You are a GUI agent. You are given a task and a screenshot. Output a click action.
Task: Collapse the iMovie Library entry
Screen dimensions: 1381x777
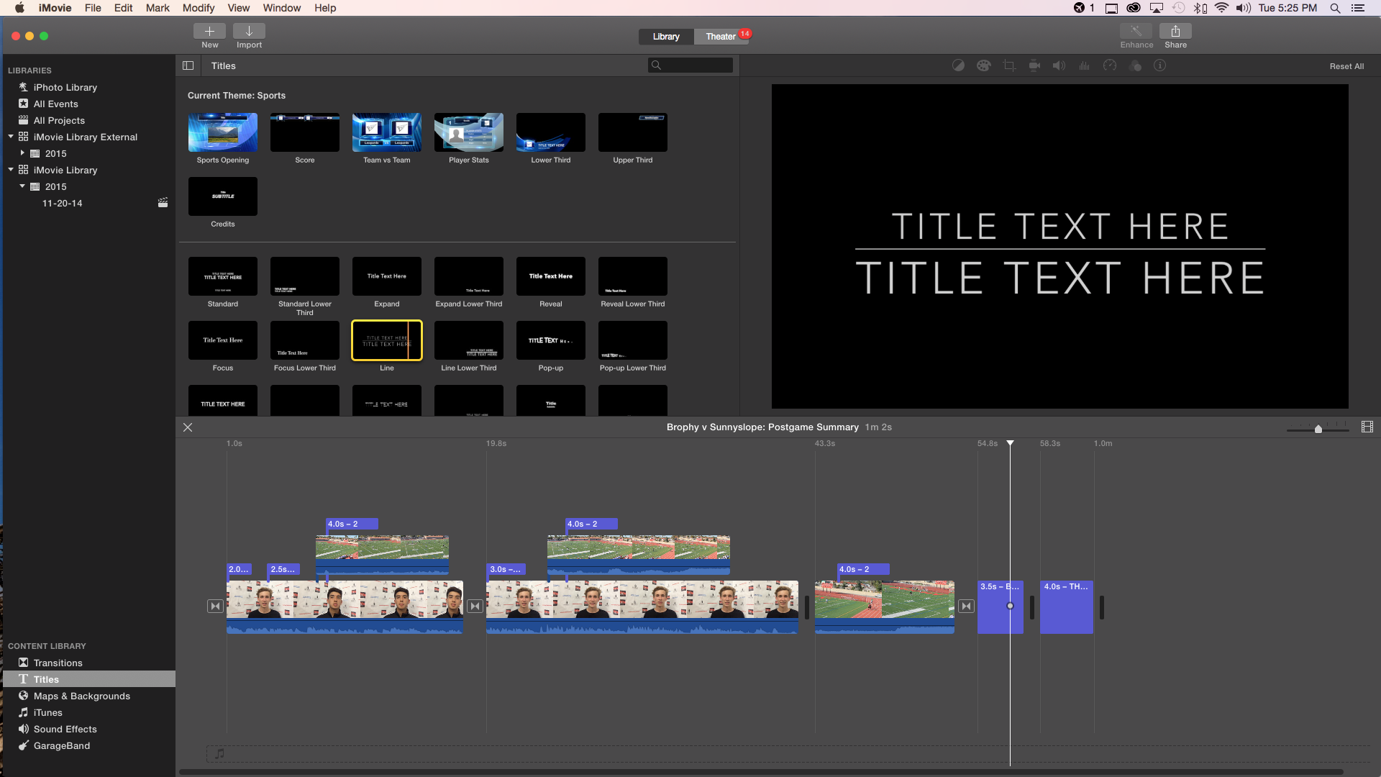tap(10, 170)
